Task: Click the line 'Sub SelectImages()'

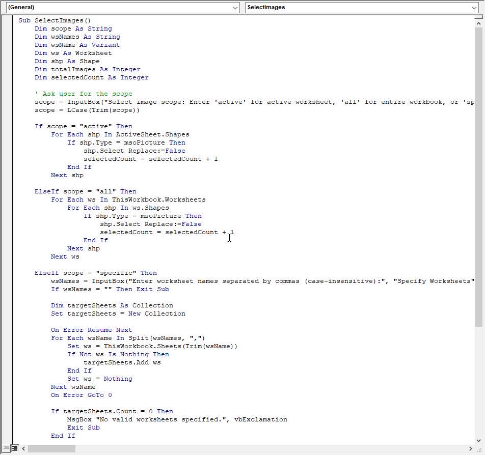Action: (55, 21)
